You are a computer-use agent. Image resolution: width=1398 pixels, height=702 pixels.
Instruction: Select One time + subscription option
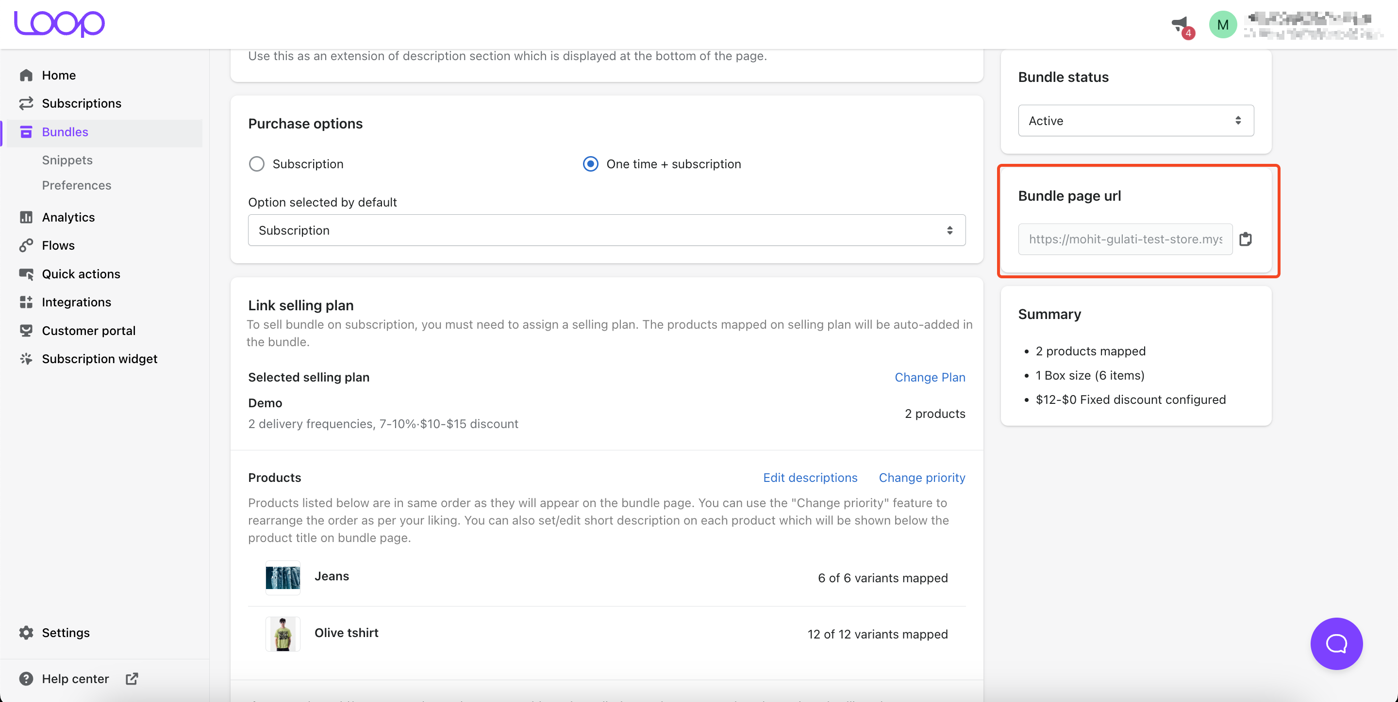click(590, 164)
